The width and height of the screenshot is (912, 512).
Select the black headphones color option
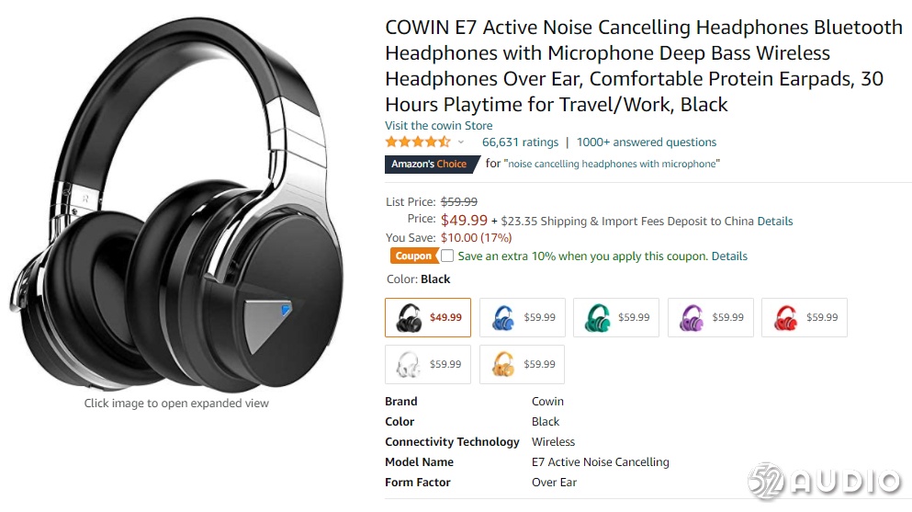point(427,318)
